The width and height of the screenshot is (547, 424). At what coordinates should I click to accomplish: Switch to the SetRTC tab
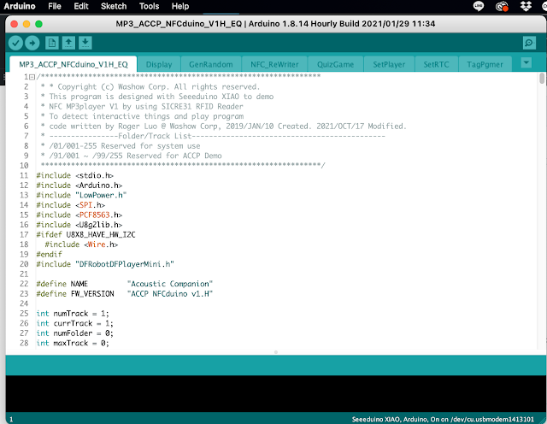click(x=436, y=64)
